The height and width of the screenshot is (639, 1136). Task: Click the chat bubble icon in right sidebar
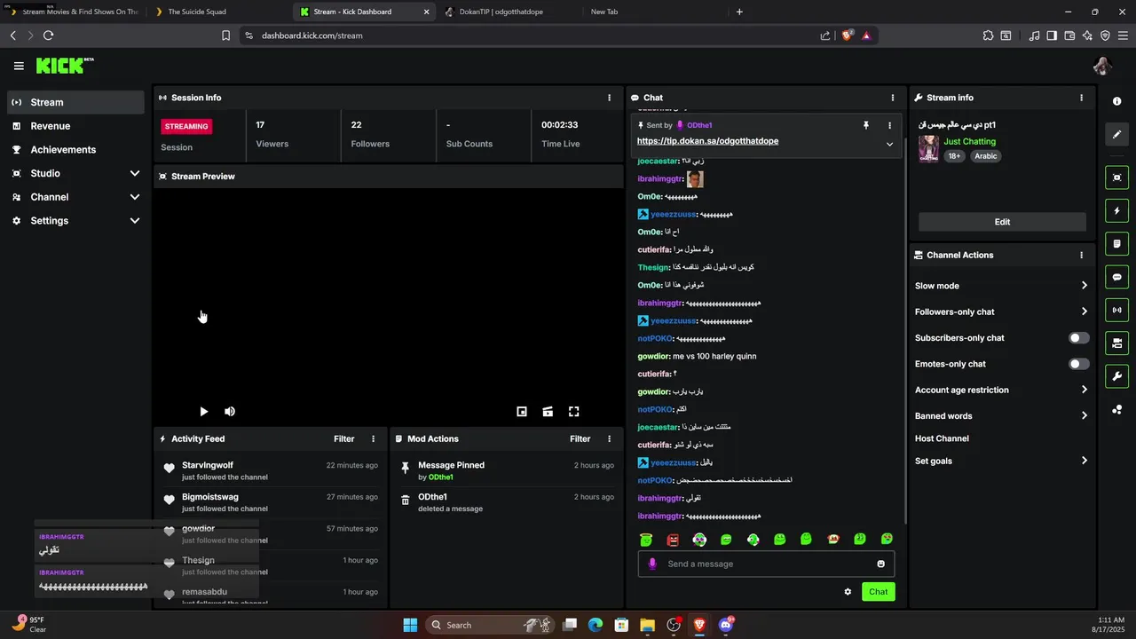pyautogui.click(x=1116, y=277)
